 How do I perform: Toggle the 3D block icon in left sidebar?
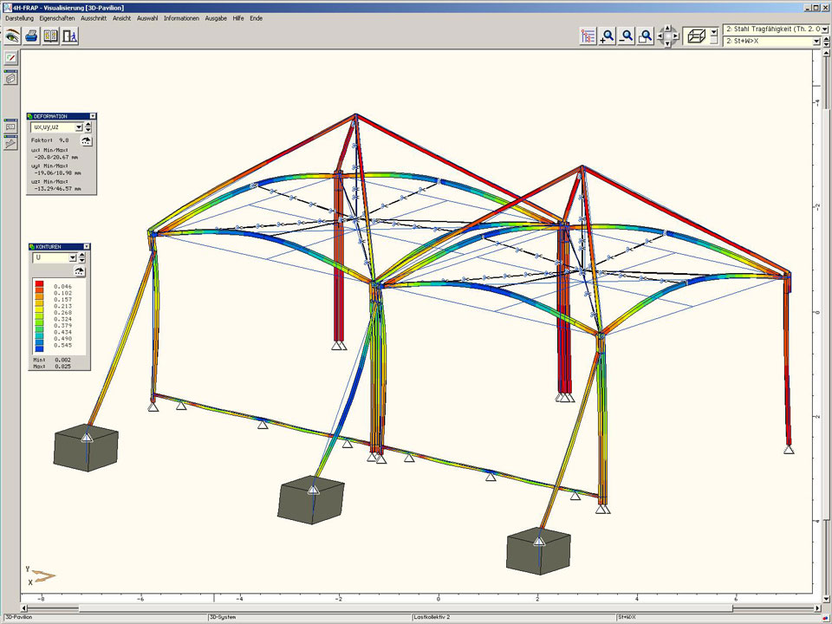pyautogui.click(x=10, y=78)
